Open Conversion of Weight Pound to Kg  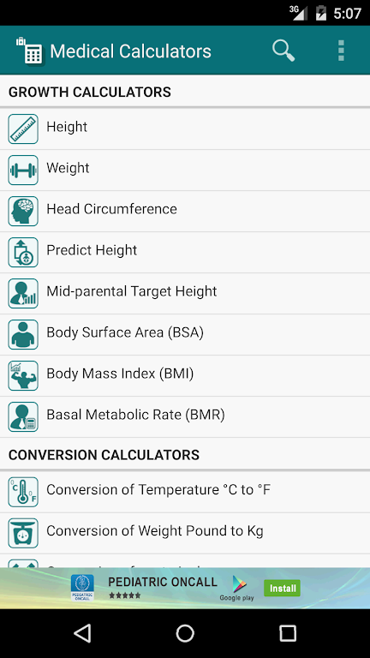(x=185, y=533)
